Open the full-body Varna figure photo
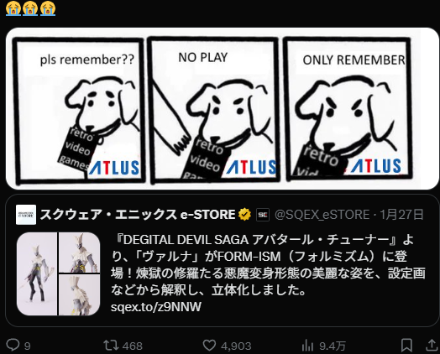This screenshot has width=440, height=354. coord(37,273)
